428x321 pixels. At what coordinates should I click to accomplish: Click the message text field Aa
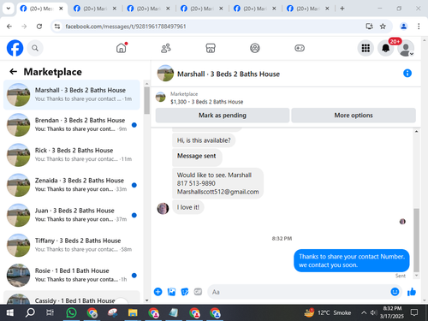298,292
